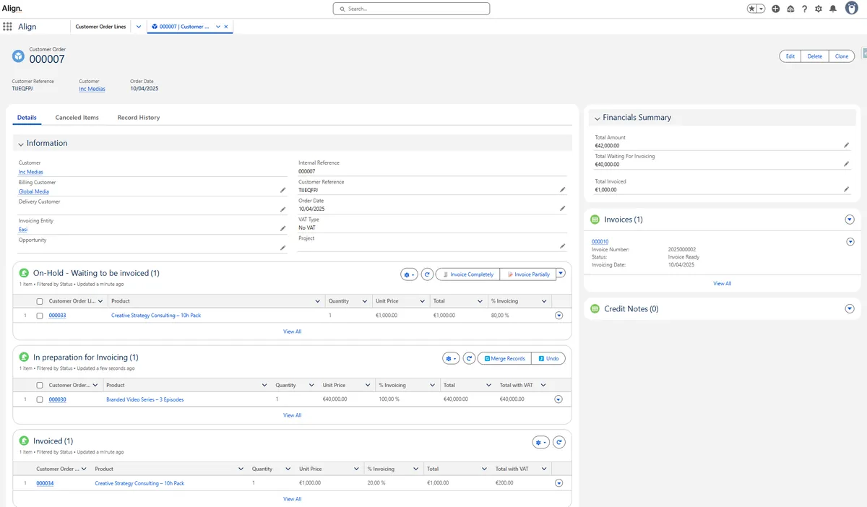
Task: Select all rows in On-Hold list
Action: 40,301
